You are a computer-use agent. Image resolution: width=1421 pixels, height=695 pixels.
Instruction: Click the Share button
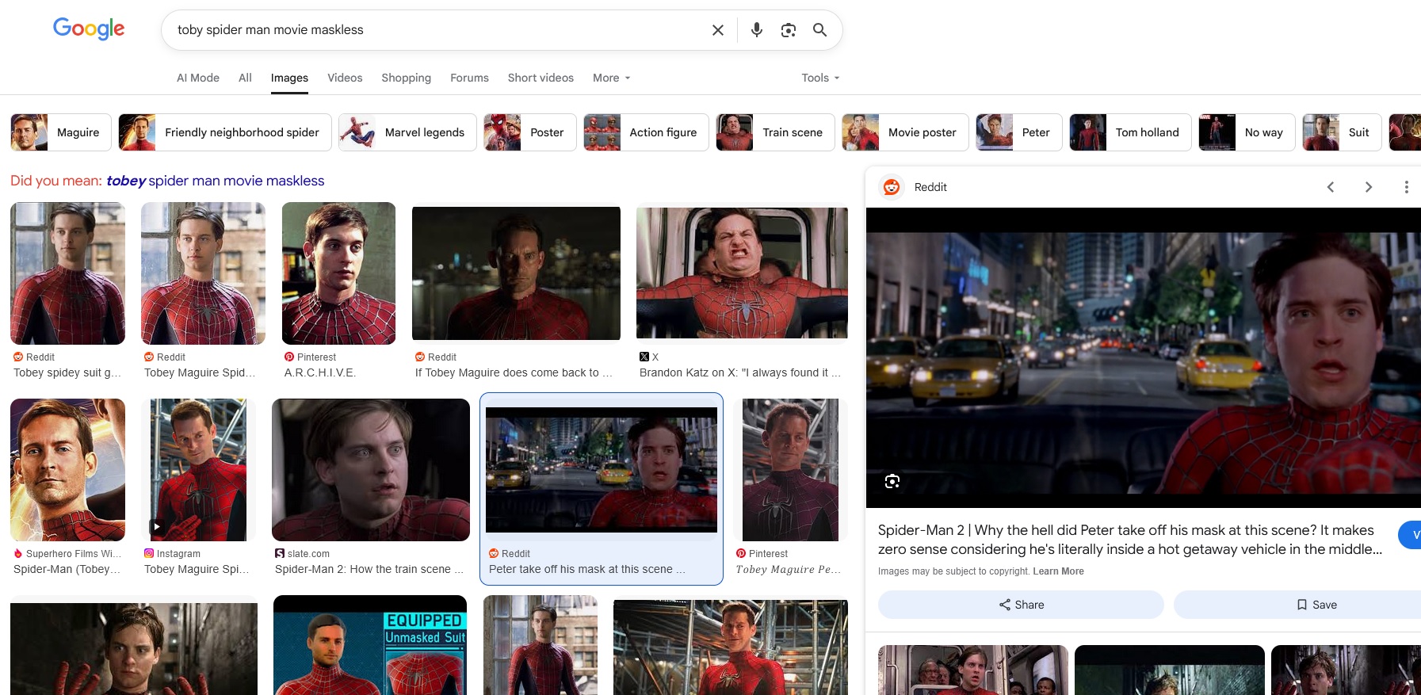[x=1021, y=605]
